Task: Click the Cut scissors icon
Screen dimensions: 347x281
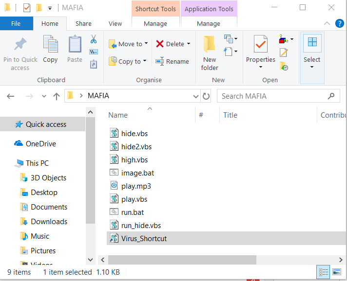Action: (x=94, y=39)
